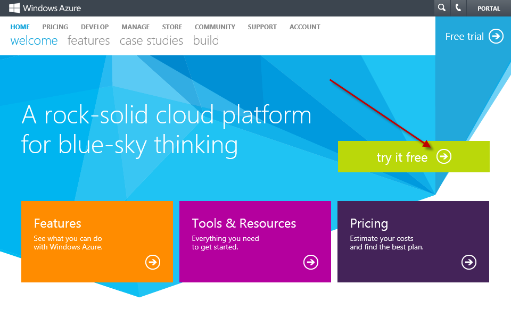Click arrow circle on try it free
Viewport: 511px width, 309px height.
coord(444,156)
